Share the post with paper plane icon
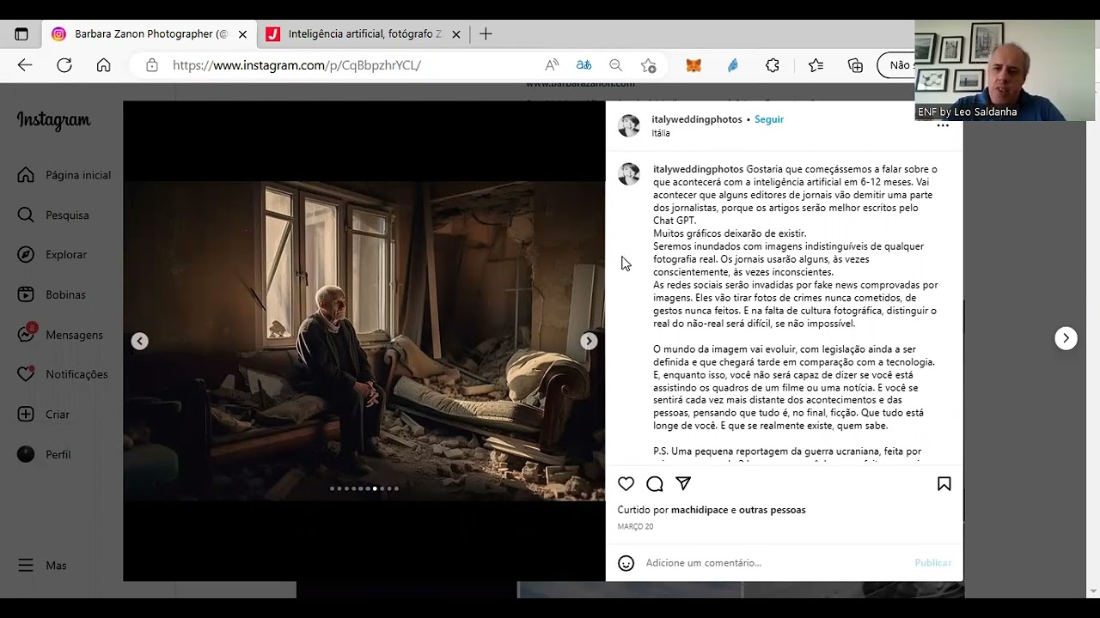Image resolution: width=1100 pixels, height=618 pixels. coord(683,484)
